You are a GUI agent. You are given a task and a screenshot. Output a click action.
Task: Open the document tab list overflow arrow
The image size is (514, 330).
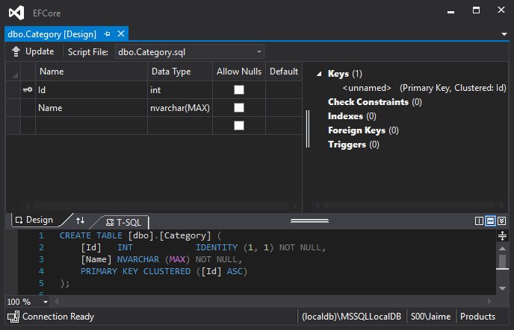click(x=504, y=34)
